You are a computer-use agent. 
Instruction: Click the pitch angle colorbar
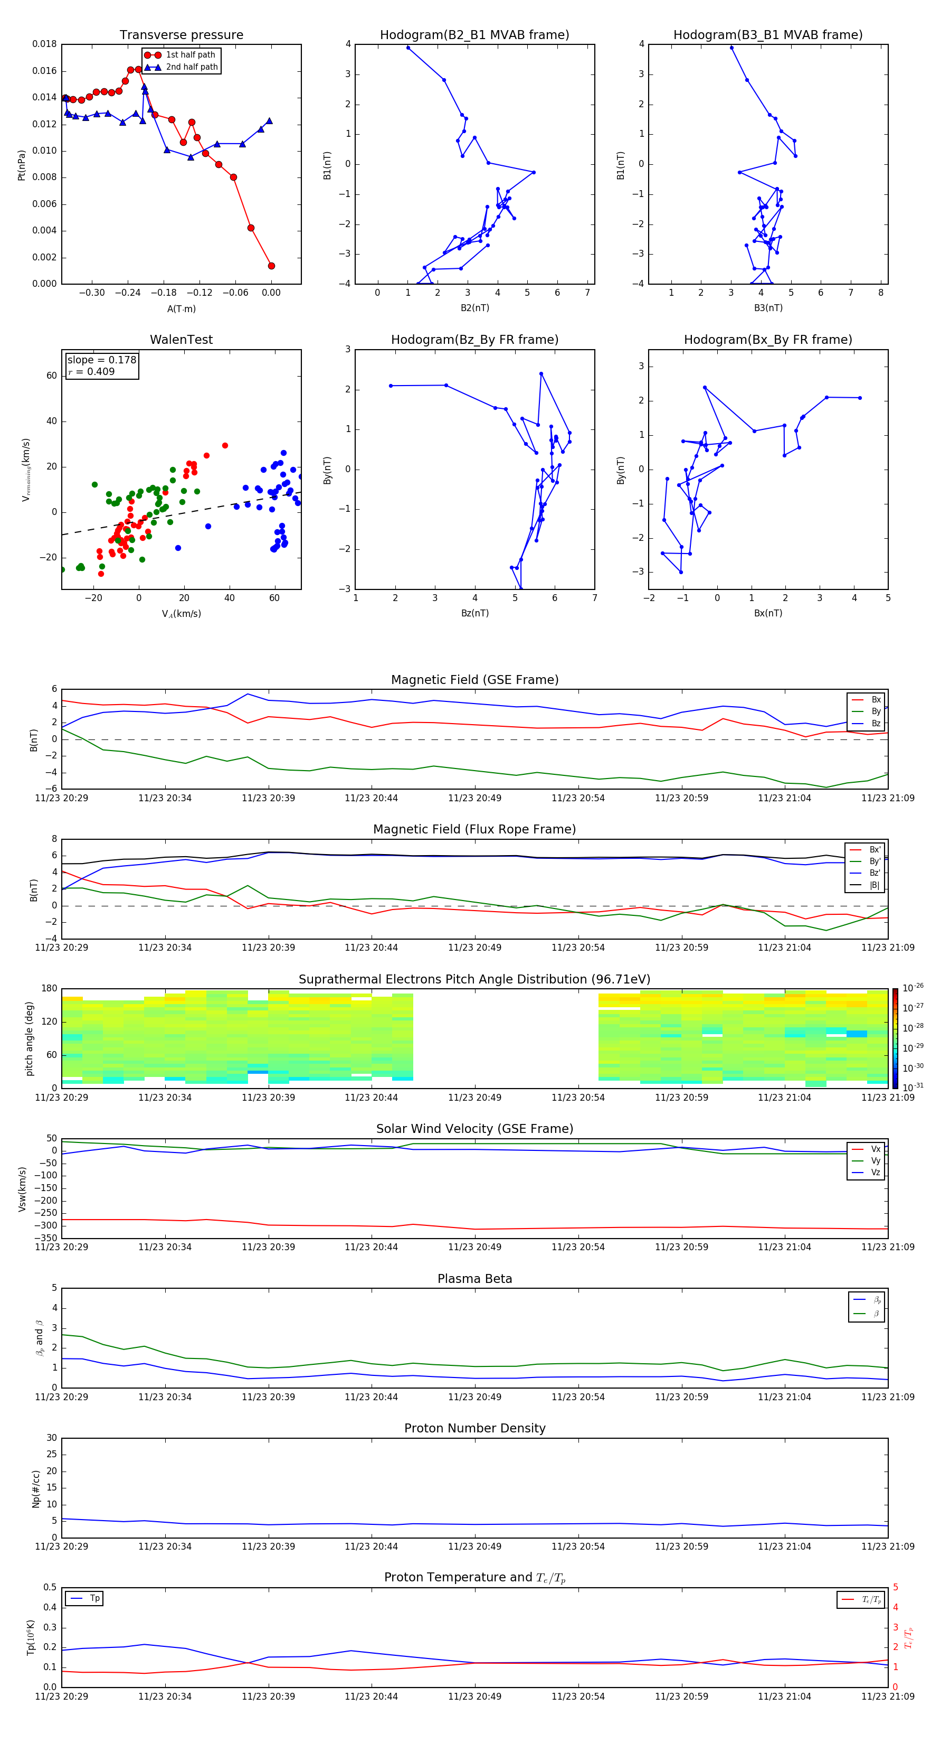tap(895, 1038)
